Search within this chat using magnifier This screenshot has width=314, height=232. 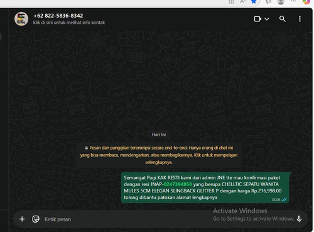coord(283,19)
